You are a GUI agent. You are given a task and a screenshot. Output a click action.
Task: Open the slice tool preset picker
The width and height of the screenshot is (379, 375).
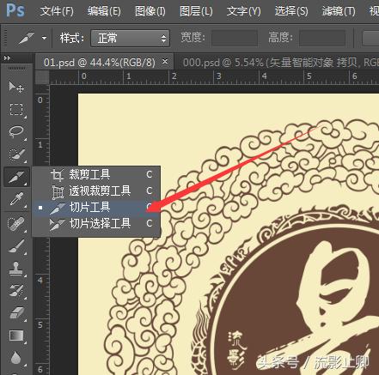click(x=44, y=38)
